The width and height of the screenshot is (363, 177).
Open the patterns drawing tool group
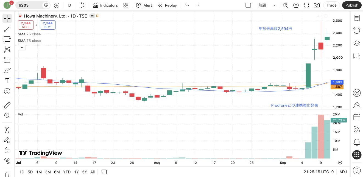(7, 50)
